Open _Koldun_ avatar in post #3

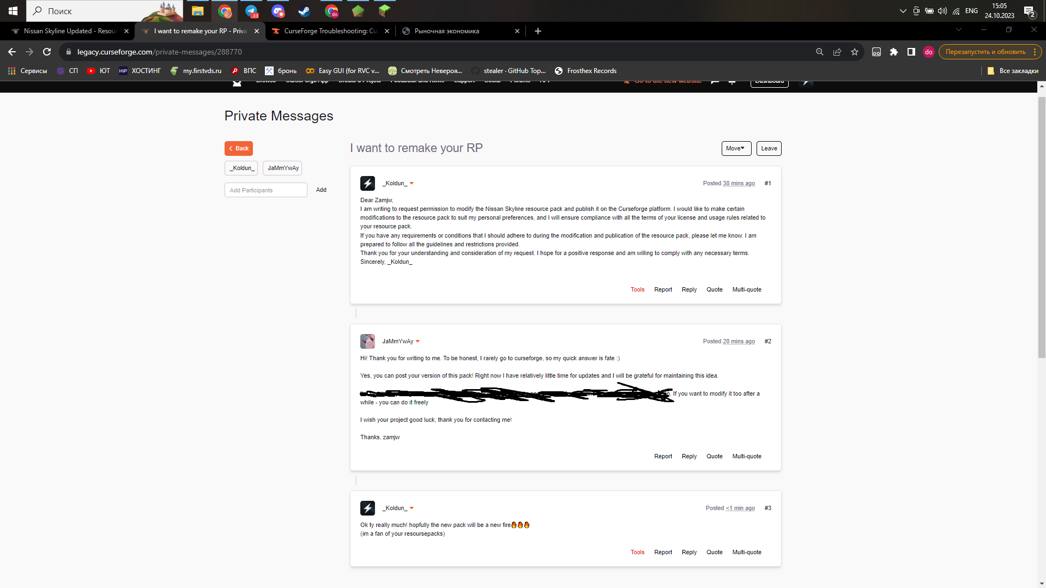pyautogui.click(x=367, y=508)
